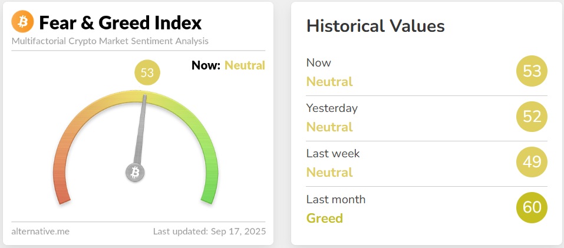Image resolution: width=564 pixels, height=248 pixels.
Task: Click the Now value 53 circle
Action: click(532, 71)
